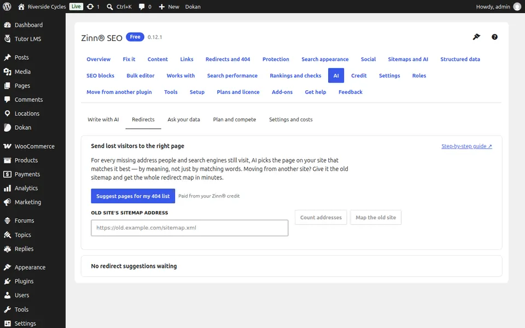This screenshot has width=525, height=328.
Task: Click the Locations pin icon
Action: [x=7, y=114]
